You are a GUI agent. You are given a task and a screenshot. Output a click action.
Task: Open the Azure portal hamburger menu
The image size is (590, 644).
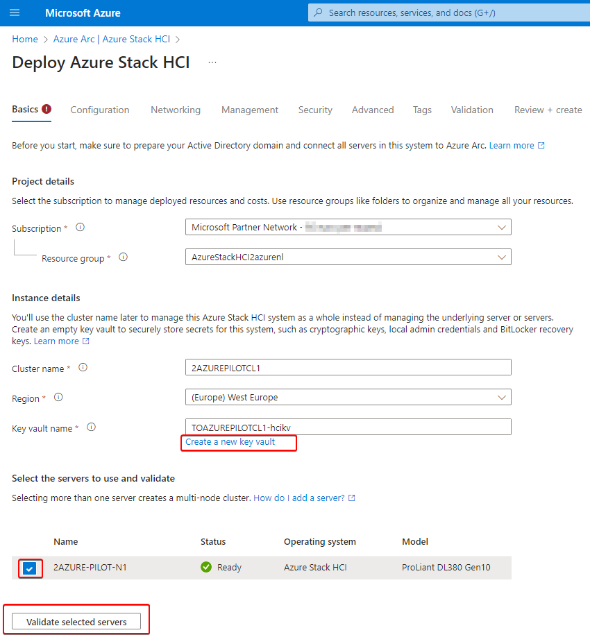[15, 13]
